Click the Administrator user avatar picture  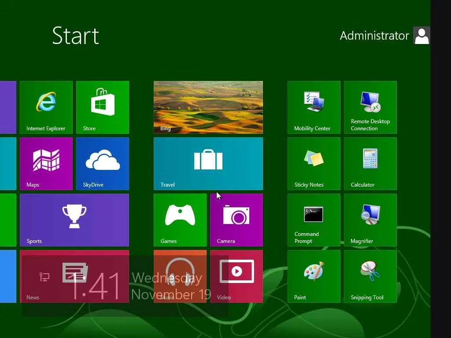(x=421, y=35)
